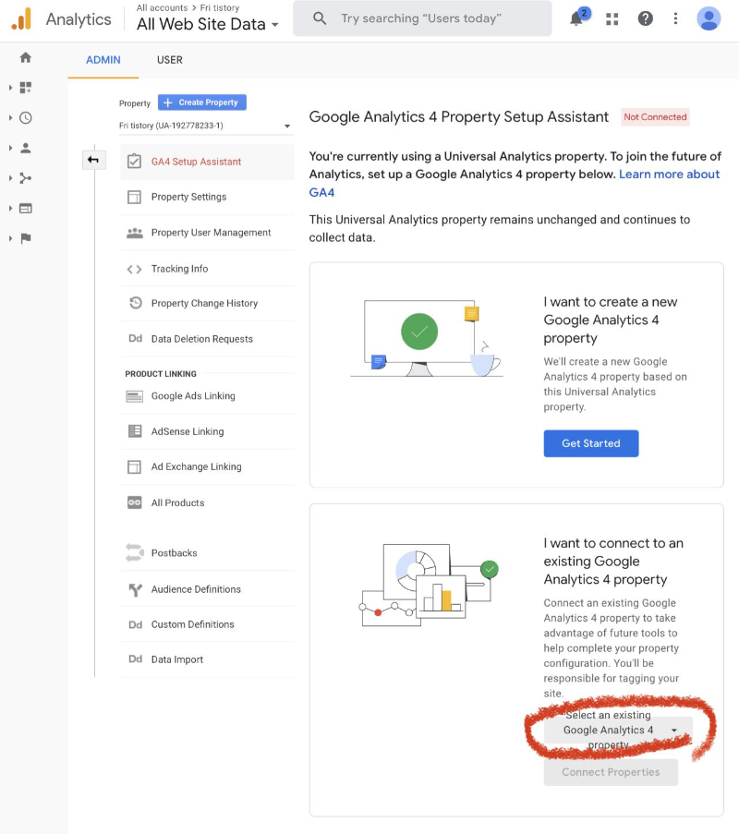This screenshot has width=739, height=834.
Task: Click the Postbacks arrows icon
Action: (x=135, y=552)
